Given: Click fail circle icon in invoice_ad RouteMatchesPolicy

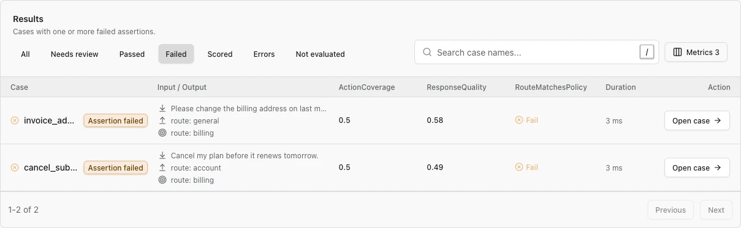Looking at the screenshot, I should (x=519, y=120).
